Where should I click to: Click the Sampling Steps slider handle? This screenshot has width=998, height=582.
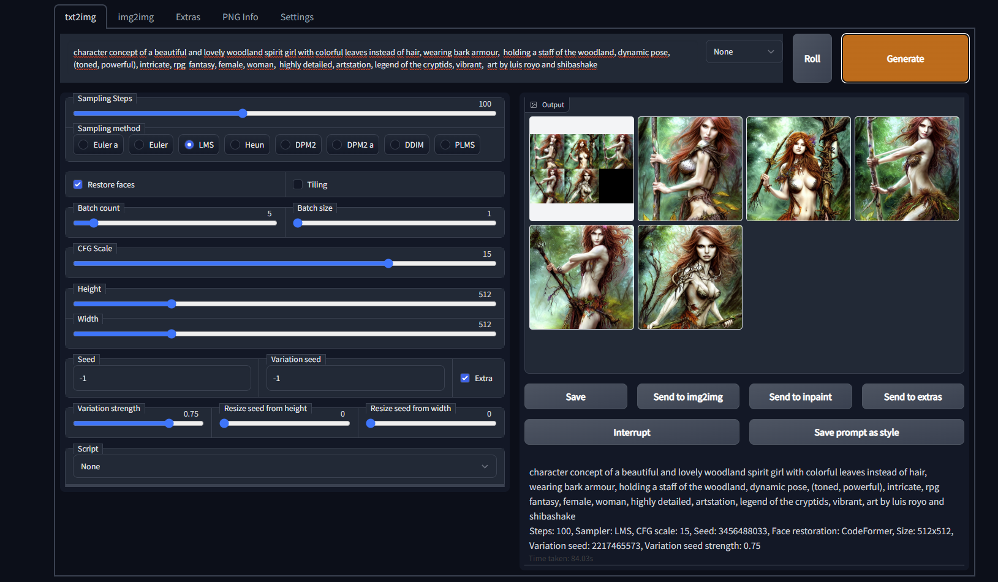pos(243,113)
